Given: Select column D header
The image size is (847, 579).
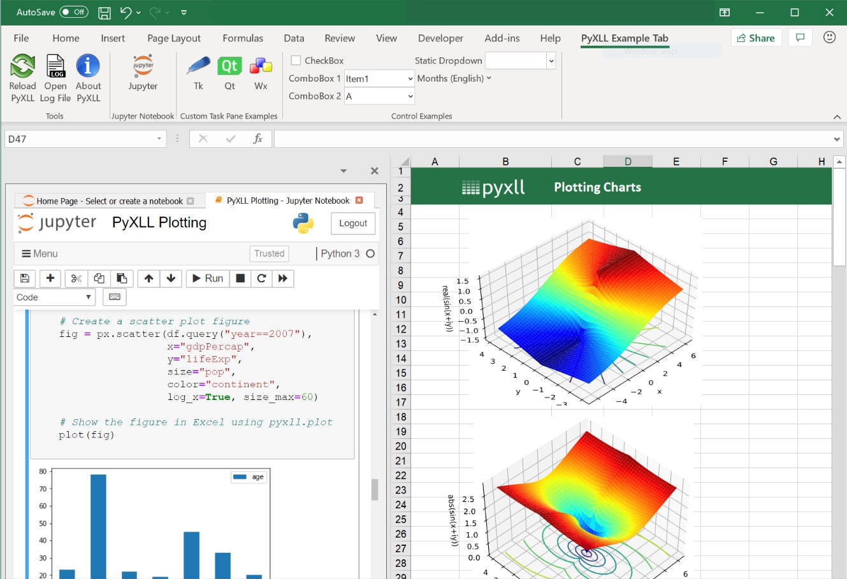Looking at the screenshot, I should [628, 161].
